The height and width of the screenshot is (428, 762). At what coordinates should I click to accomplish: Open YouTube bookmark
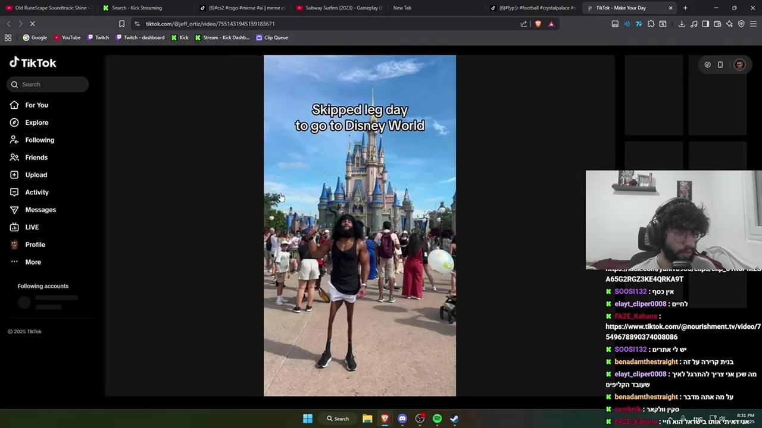point(67,37)
